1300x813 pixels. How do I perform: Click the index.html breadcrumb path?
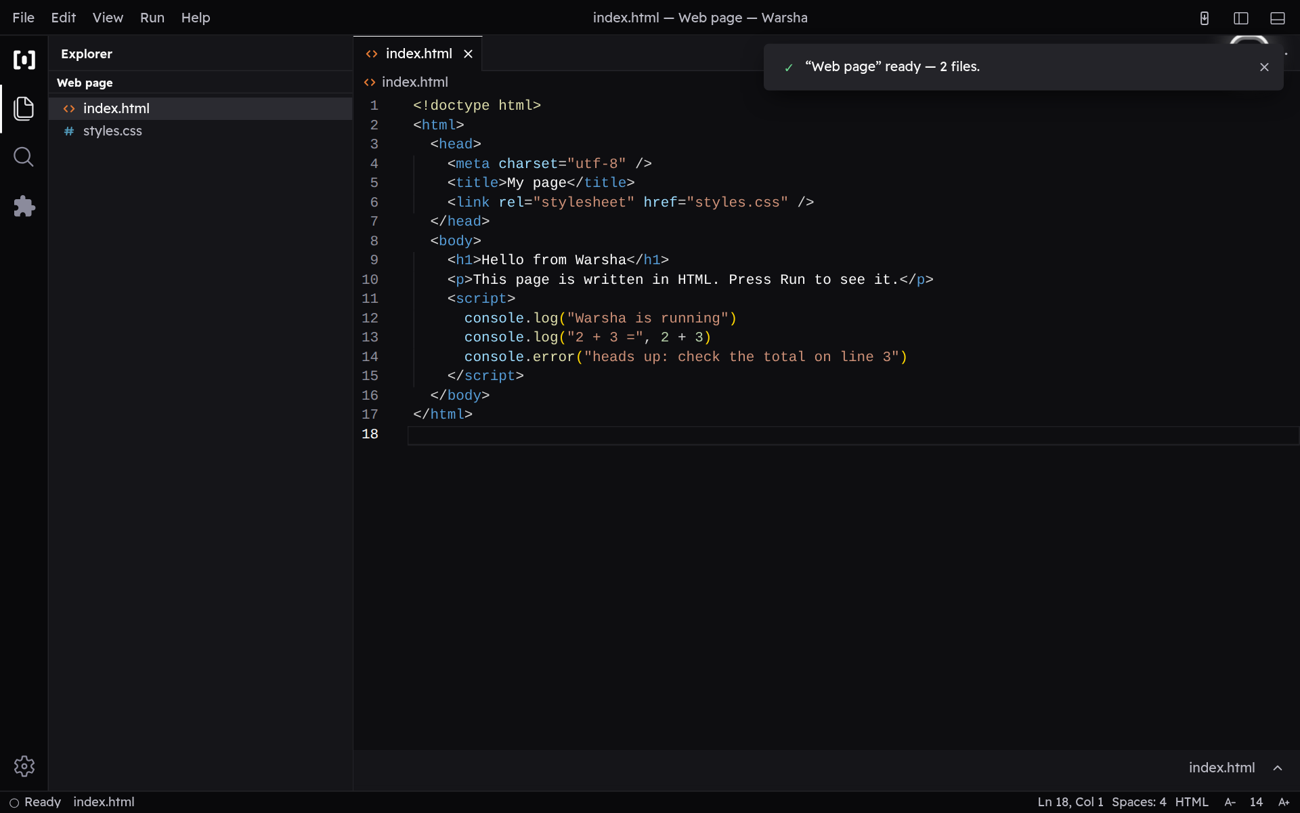coord(414,82)
